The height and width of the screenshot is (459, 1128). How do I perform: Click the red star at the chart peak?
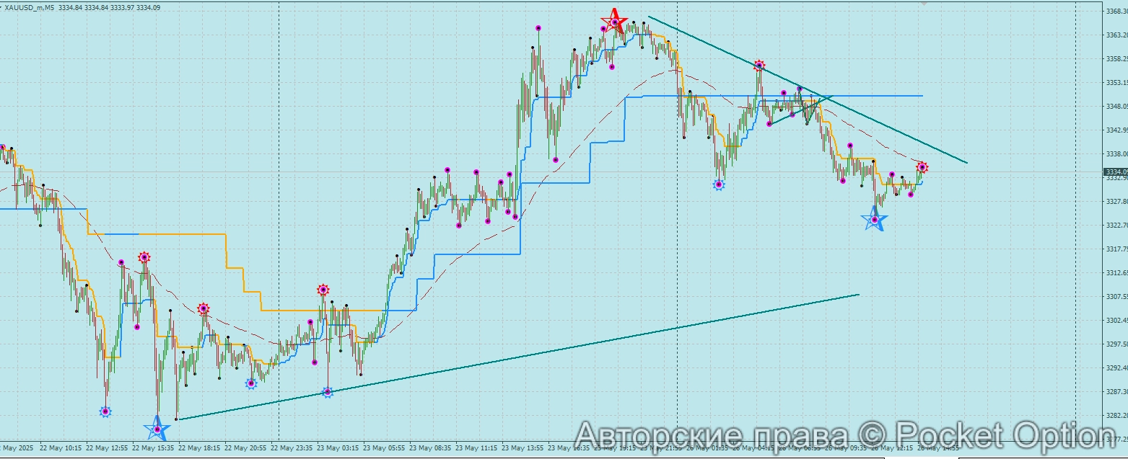pyautogui.click(x=614, y=20)
